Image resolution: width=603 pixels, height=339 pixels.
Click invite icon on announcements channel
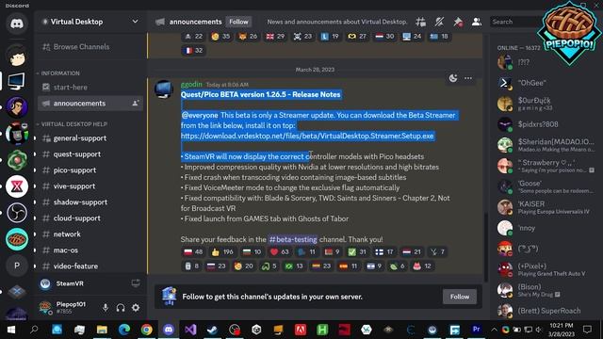pyautogui.click(x=136, y=104)
